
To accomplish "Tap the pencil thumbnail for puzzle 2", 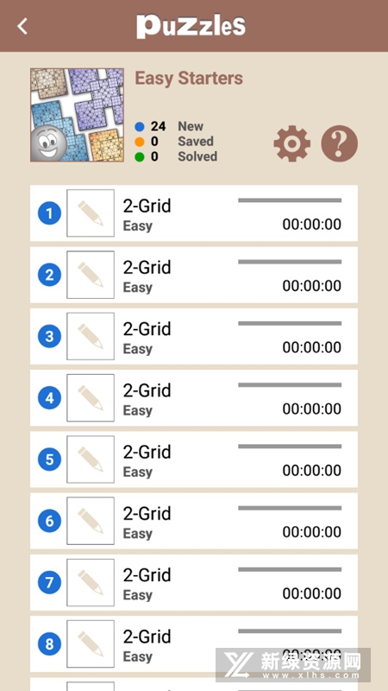I will tap(91, 275).
